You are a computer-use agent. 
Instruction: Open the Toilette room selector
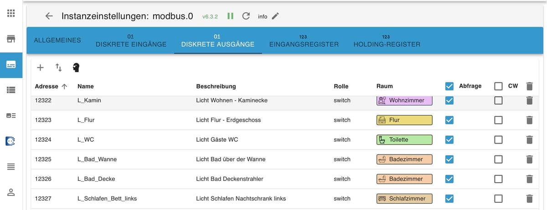tap(404, 140)
